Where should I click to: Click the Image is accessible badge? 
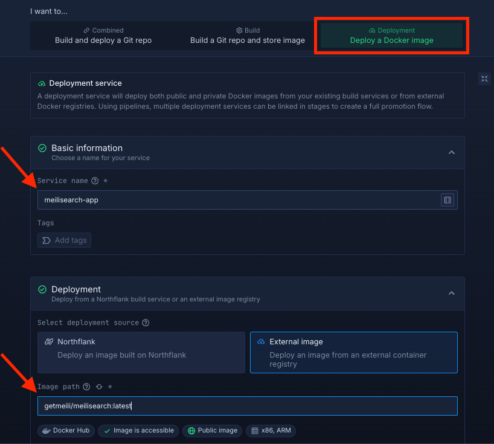pos(138,431)
